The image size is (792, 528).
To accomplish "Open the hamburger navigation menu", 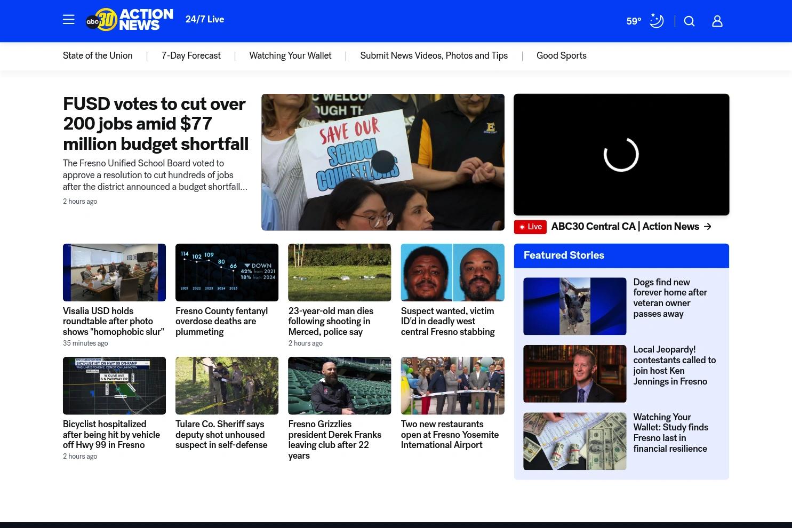I will [69, 20].
